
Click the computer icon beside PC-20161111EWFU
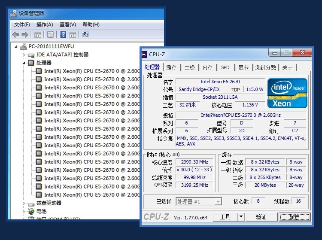tap(23, 47)
